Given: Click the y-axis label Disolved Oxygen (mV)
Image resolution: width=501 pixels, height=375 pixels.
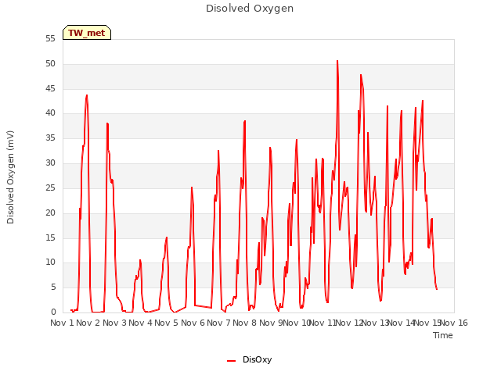Looking at the screenshot, I should pyautogui.click(x=10, y=177).
